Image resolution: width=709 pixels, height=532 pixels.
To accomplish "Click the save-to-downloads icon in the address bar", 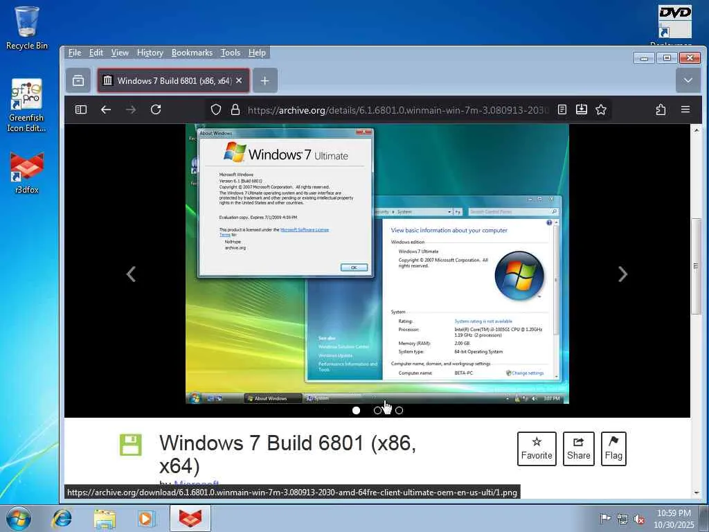I will click(582, 109).
